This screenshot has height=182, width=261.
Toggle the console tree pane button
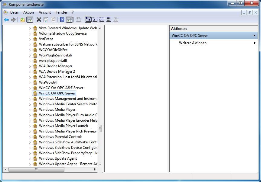pyautogui.click(x=30, y=20)
